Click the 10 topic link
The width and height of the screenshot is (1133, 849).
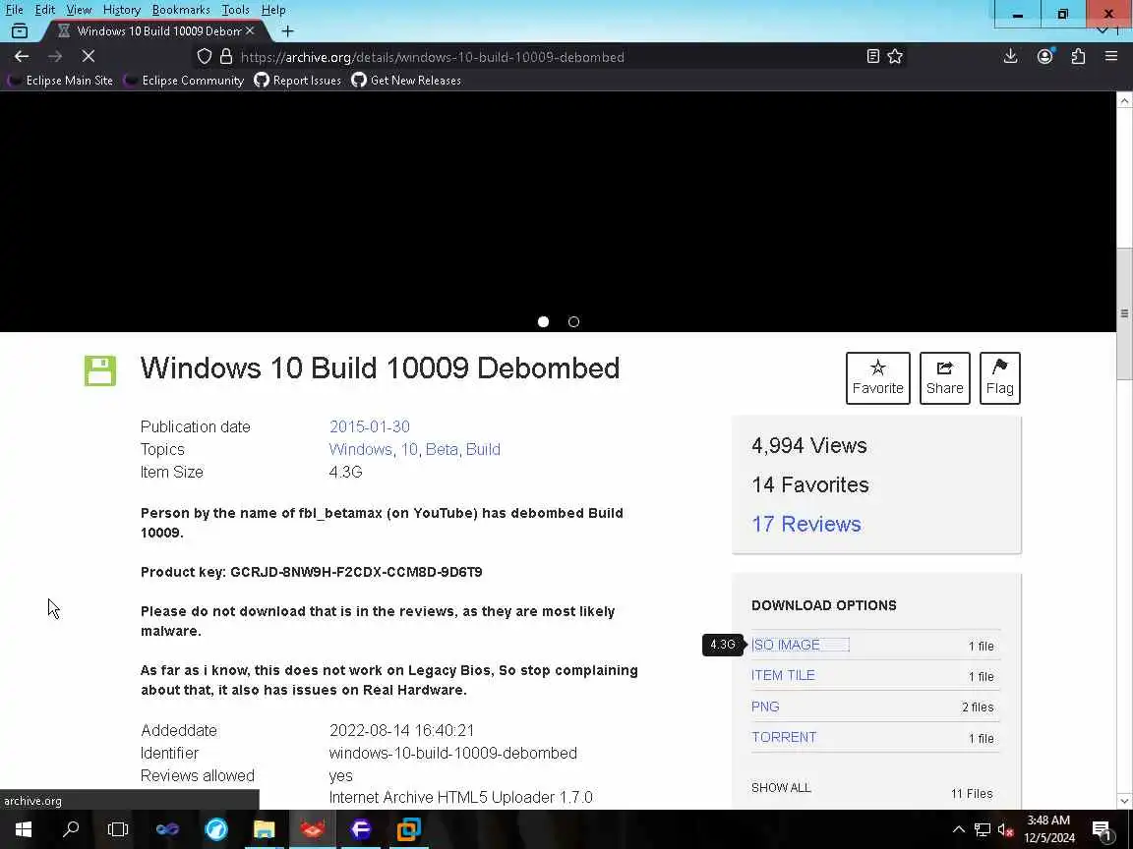(x=409, y=449)
